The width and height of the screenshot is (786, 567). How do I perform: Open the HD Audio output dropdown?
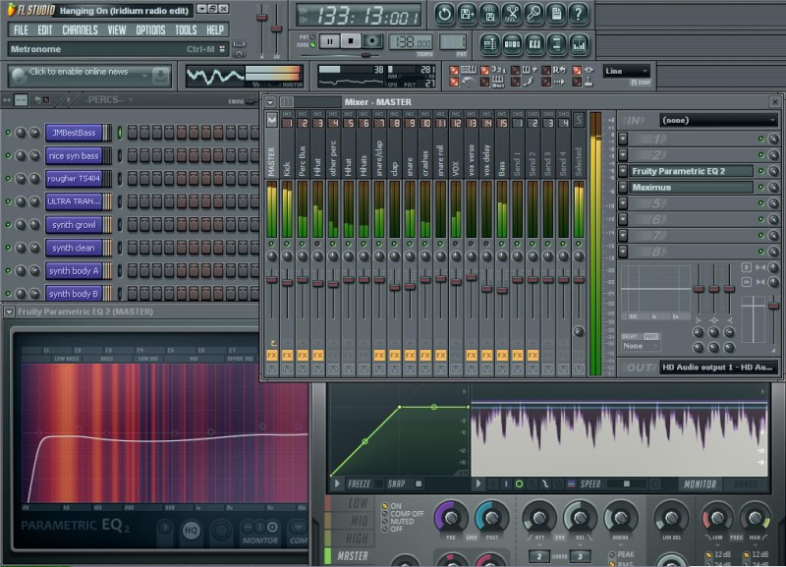tap(718, 367)
